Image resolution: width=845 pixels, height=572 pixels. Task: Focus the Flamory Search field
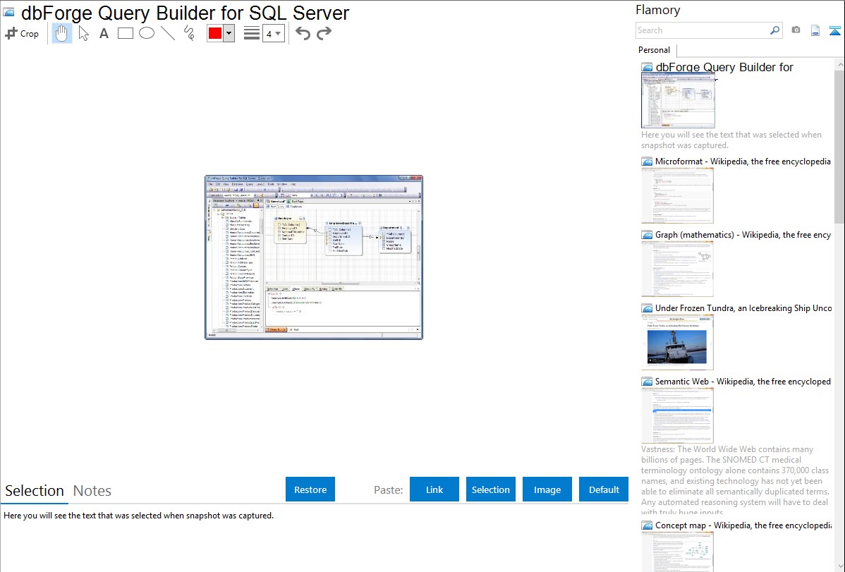pyautogui.click(x=703, y=30)
